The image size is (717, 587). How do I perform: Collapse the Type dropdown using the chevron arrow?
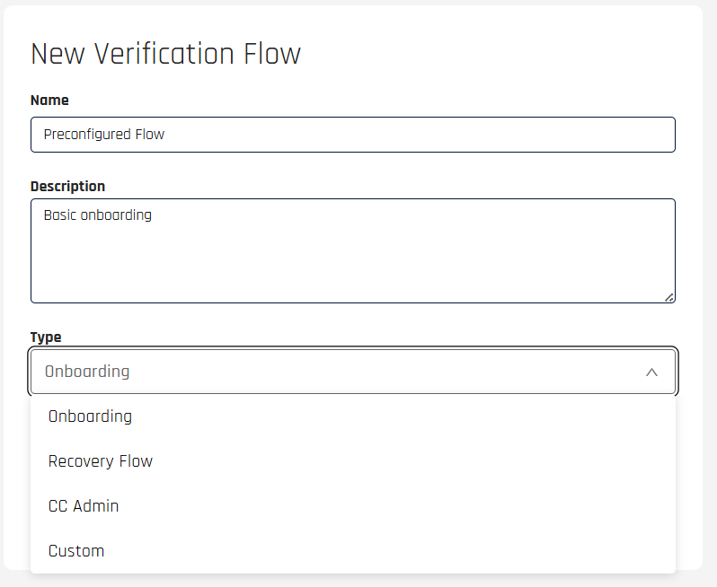click(x=651, y=372)
